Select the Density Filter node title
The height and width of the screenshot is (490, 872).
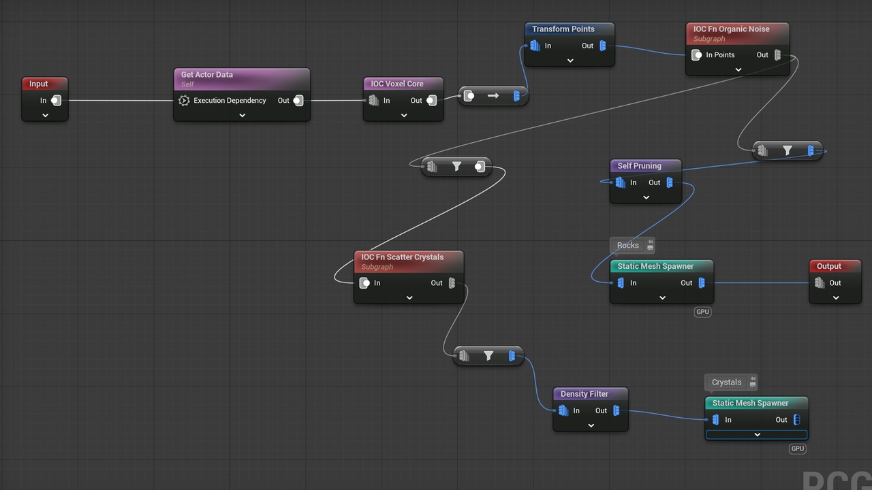coord(585,394)
